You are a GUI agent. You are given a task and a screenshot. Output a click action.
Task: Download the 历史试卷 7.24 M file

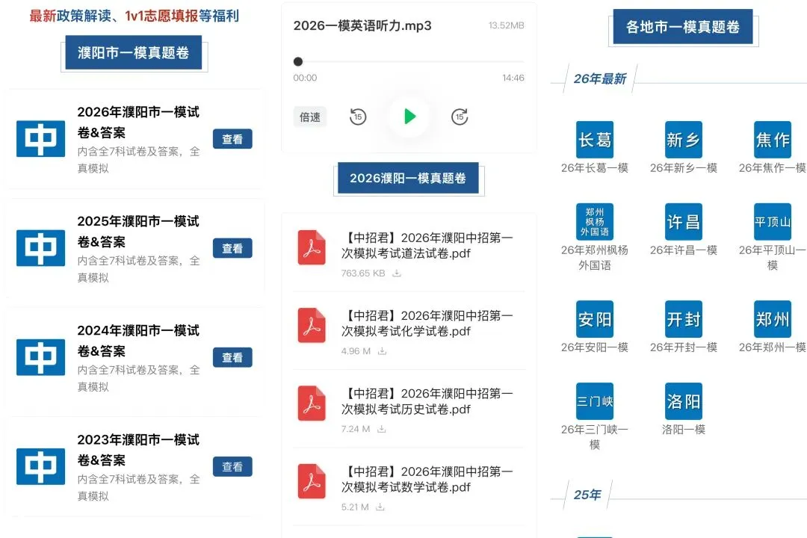(x=381, y=429)
